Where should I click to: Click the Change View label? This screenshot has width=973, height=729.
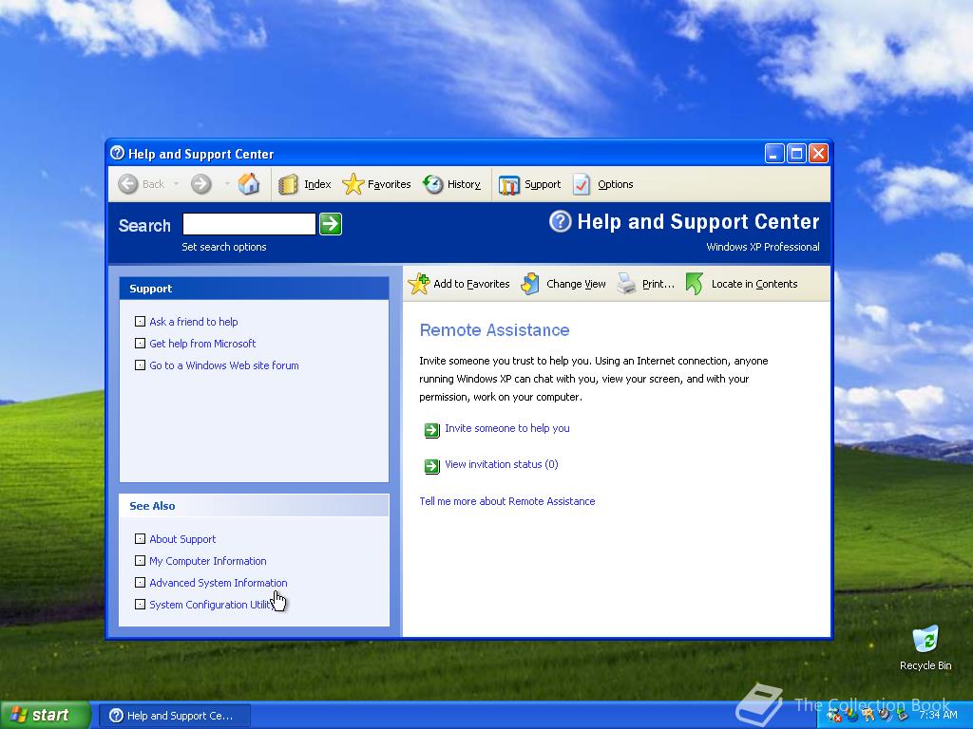pyautogui.click(x=576, y=284)
